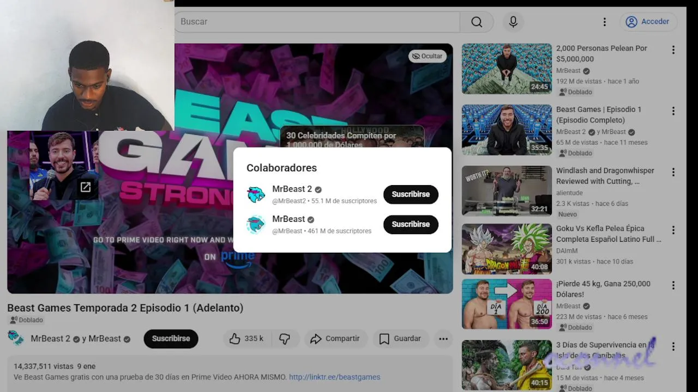Open options menu for ¡Pierde 45 kg video

pos(673,285)
